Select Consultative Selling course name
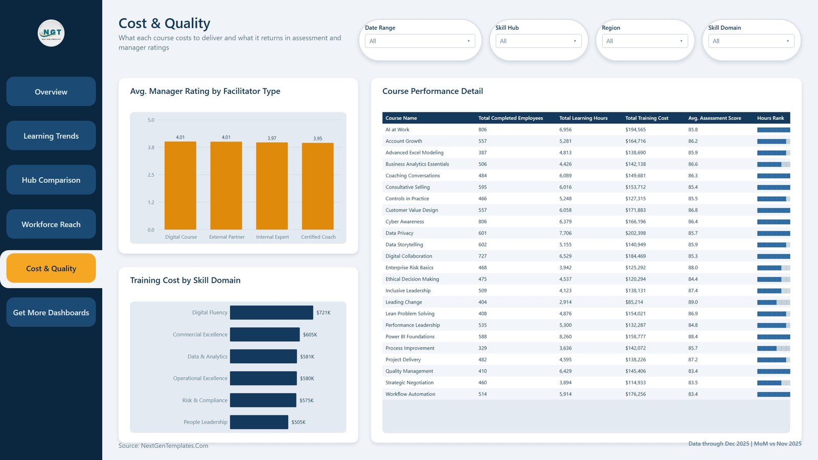Viewport: 818px width, 460px height. tap(407, 187)
